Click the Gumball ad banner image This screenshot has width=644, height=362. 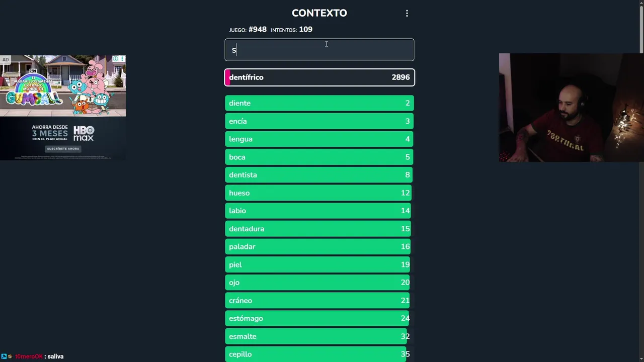pos(63,85)
